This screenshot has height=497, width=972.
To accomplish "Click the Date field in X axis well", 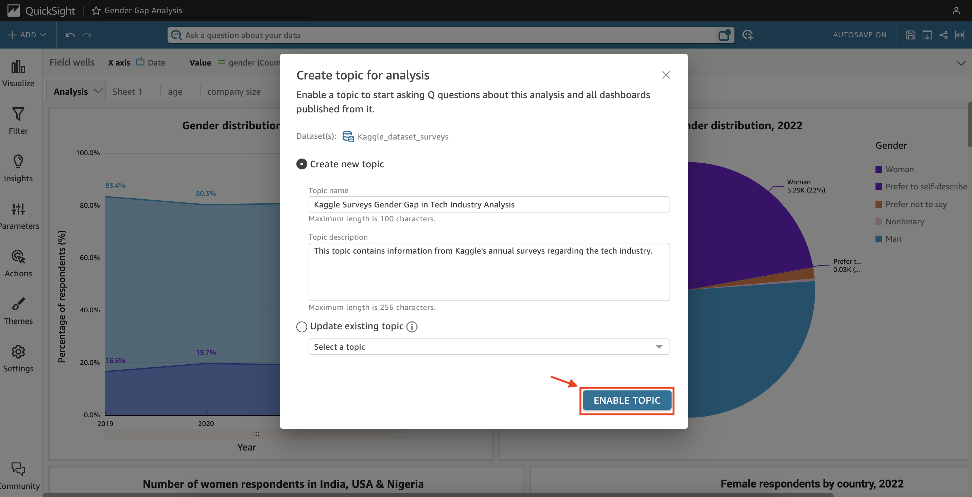I will 151,62.
